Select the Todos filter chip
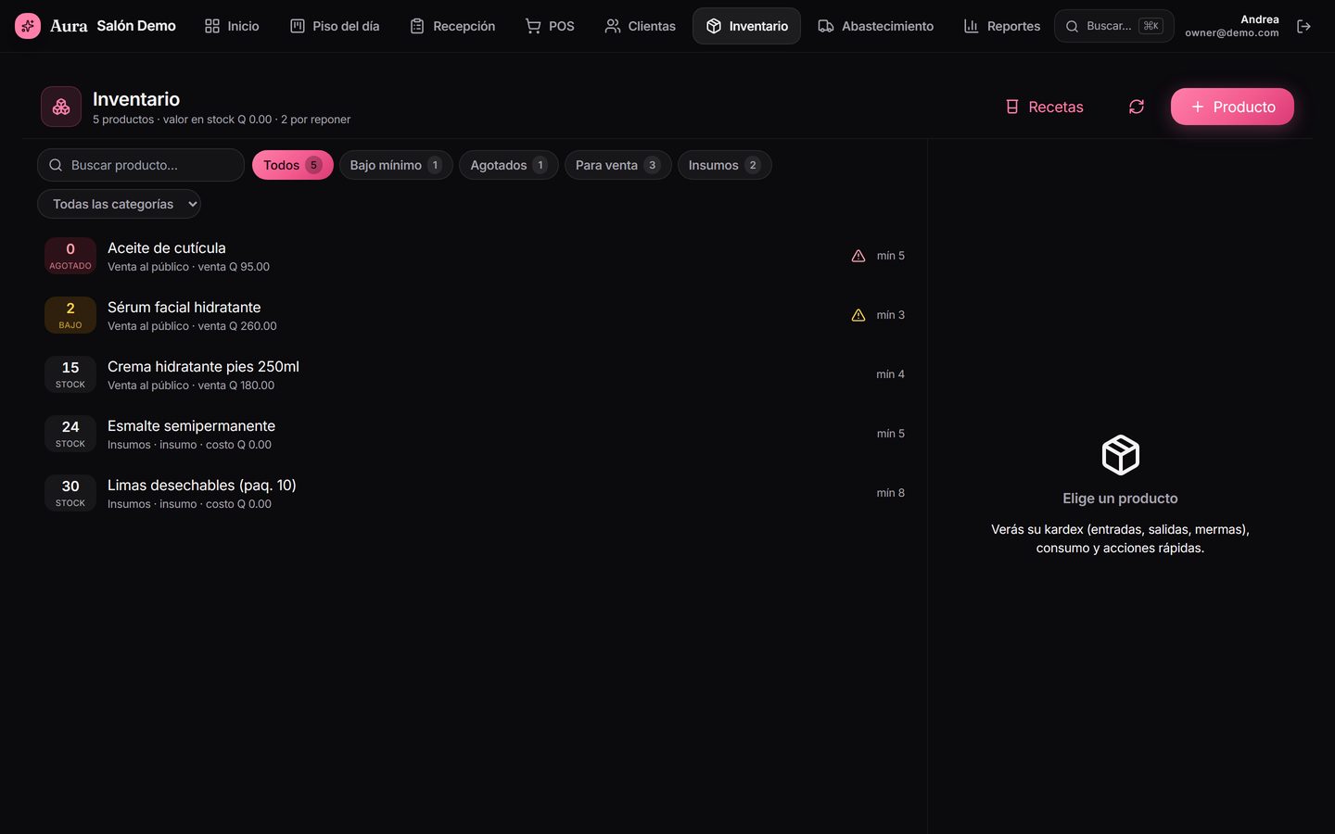Viewport: 1335px width, 834px height. (292, 165)
